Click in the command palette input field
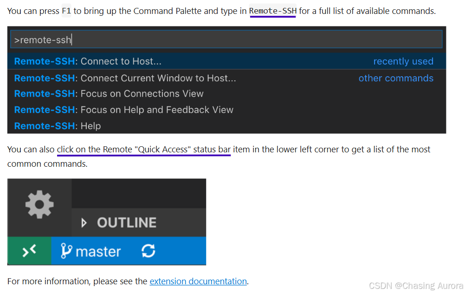This screenshot has width=465, height=294. [226, 39]
